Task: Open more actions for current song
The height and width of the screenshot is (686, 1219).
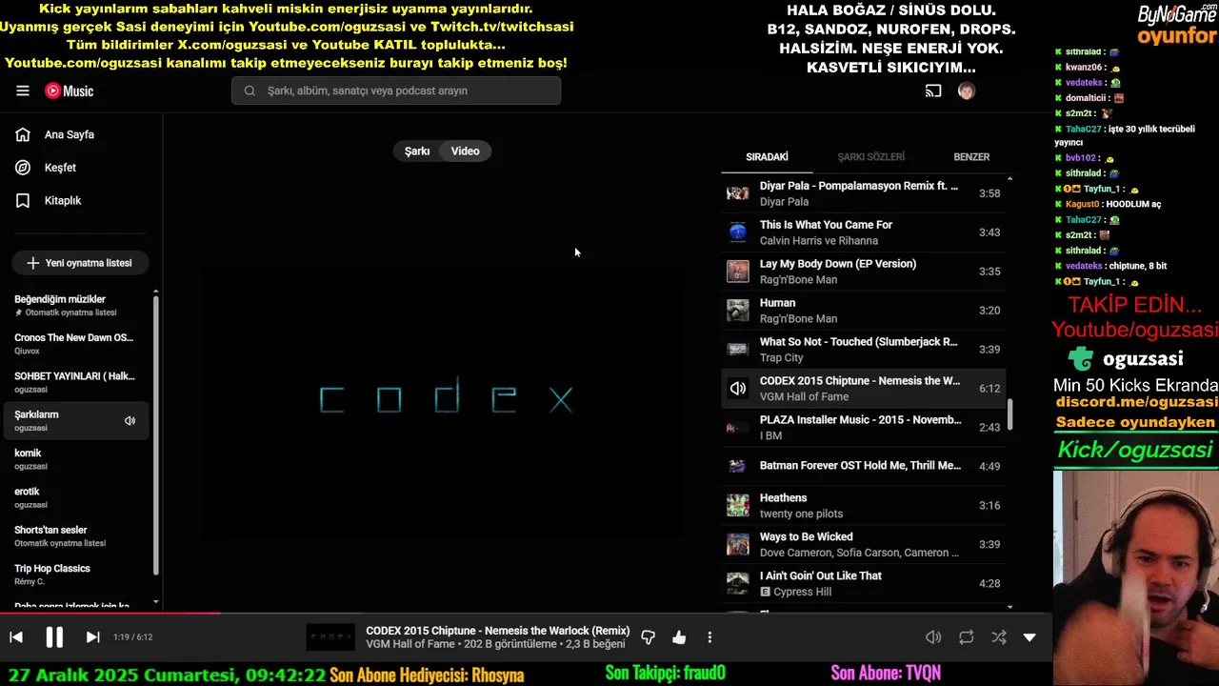Action: point(709,637)
